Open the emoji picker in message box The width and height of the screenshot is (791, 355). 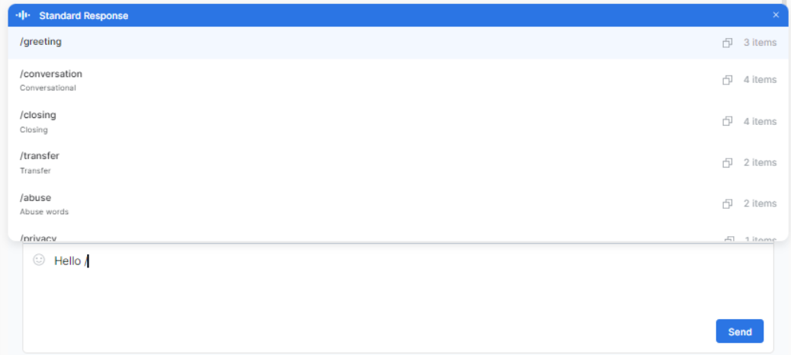[x=39, y=260]
